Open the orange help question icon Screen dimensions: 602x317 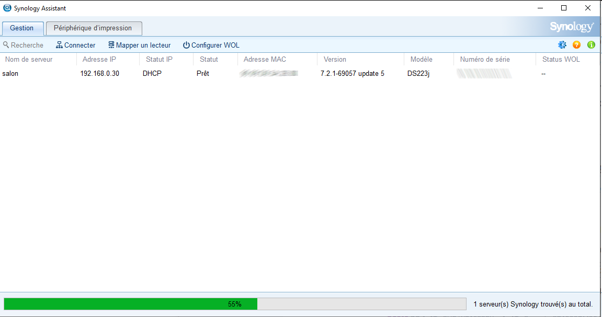coord(577,45)
